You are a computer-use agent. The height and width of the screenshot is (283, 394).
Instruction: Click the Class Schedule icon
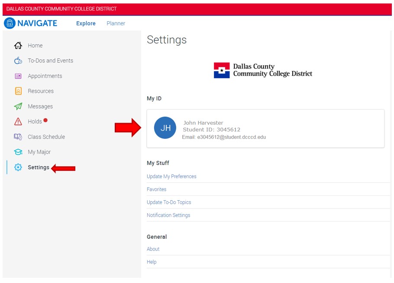click(x=18, y=137)
